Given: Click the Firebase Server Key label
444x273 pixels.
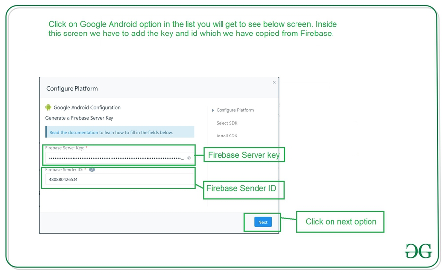Looking at the screenshot, I should [65, 148].
